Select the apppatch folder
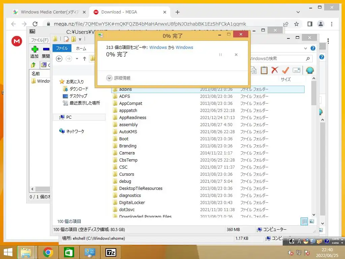 [128, 110]
